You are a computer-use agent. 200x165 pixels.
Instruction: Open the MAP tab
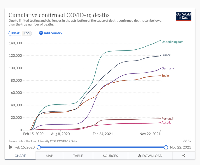pos(49,156)
